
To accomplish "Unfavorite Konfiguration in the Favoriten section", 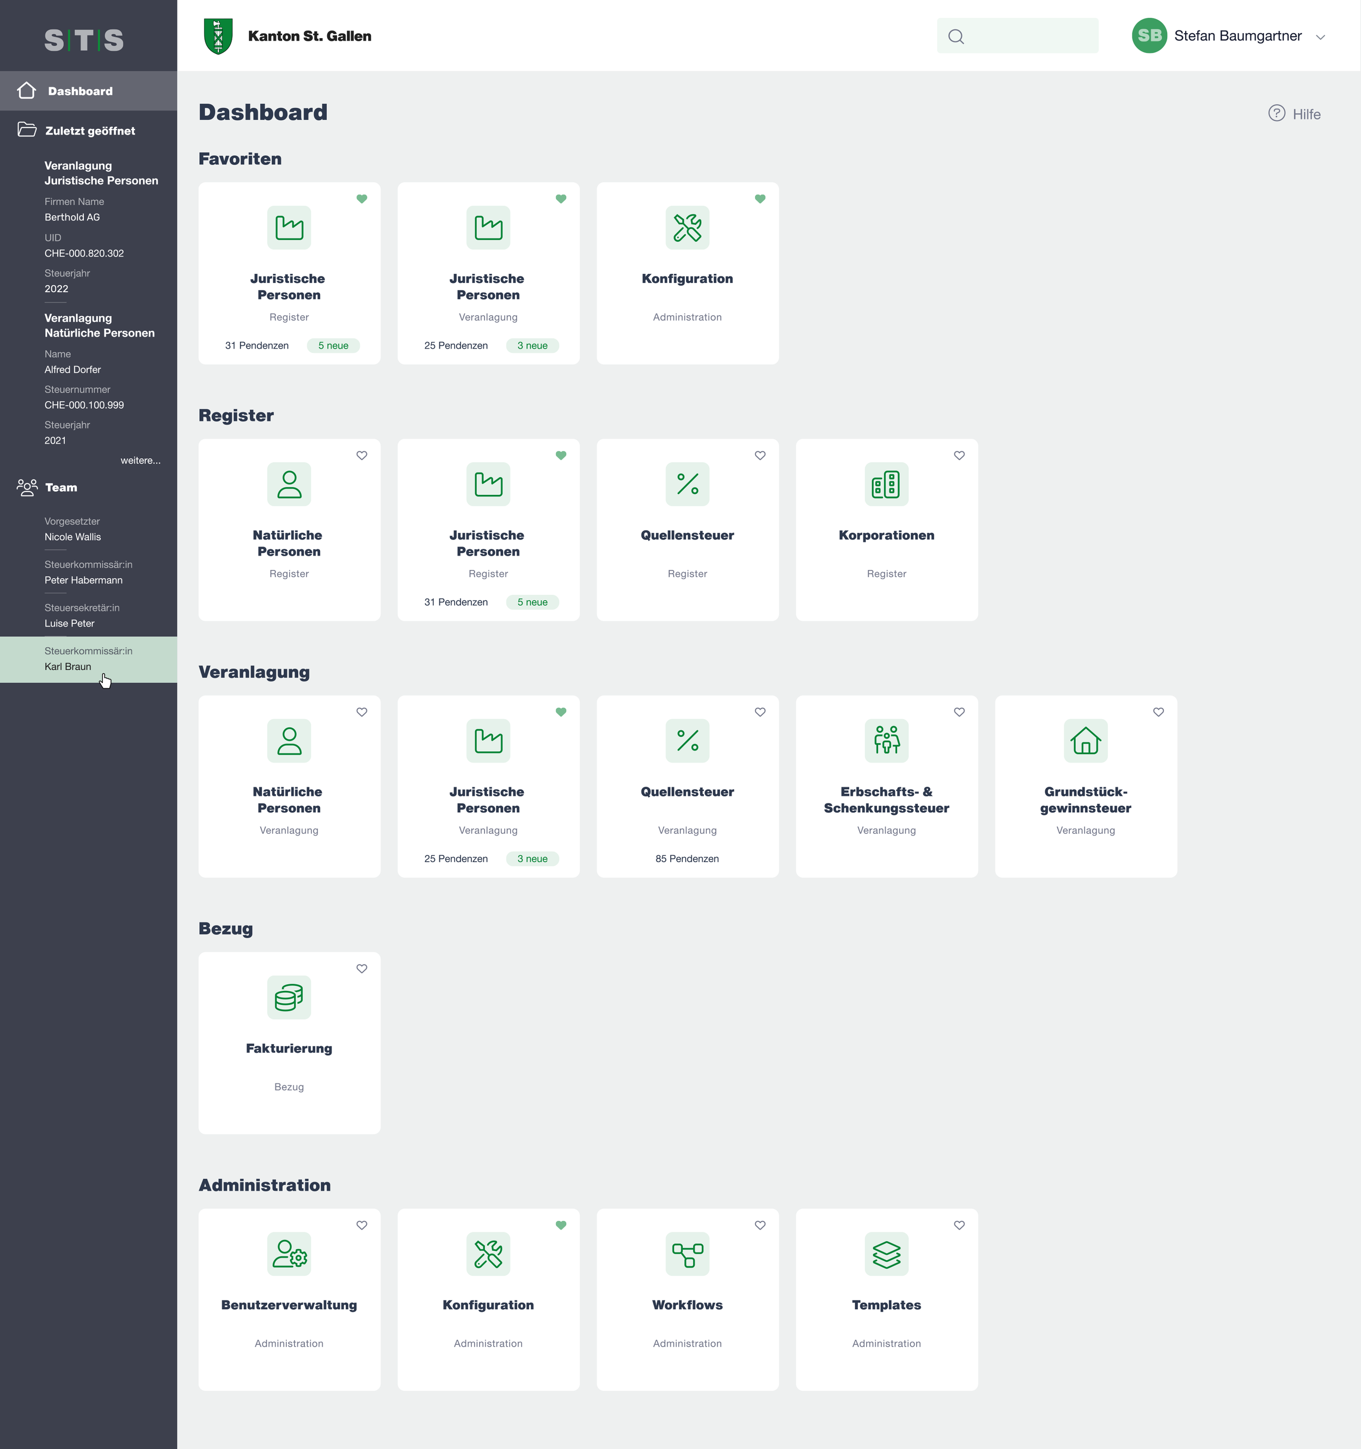I will pyautogui.click(x=759, y=199).
